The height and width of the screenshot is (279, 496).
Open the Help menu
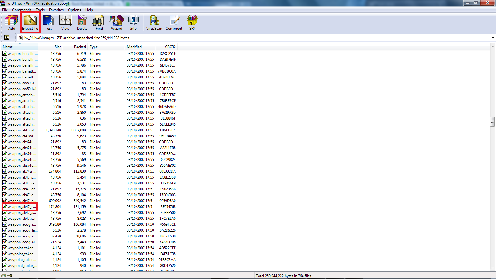89,10
